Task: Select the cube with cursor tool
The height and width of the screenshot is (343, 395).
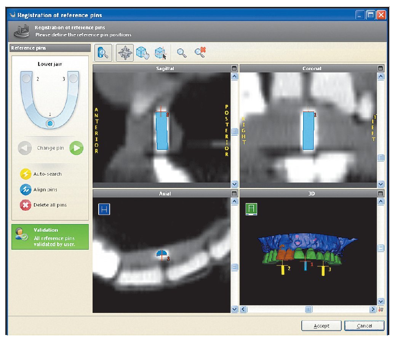Action: click(160, 53)
